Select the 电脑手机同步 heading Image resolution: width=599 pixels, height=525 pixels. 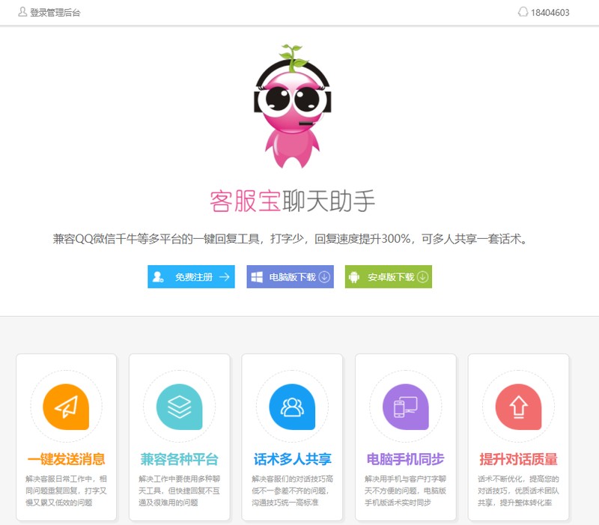click(405, 459)
